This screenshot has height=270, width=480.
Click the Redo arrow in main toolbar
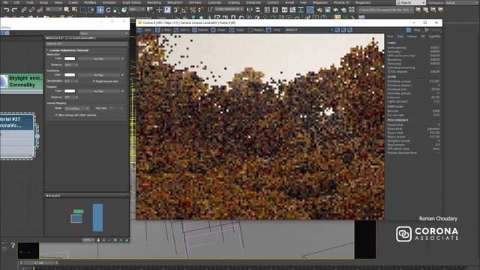coord(14,10)
